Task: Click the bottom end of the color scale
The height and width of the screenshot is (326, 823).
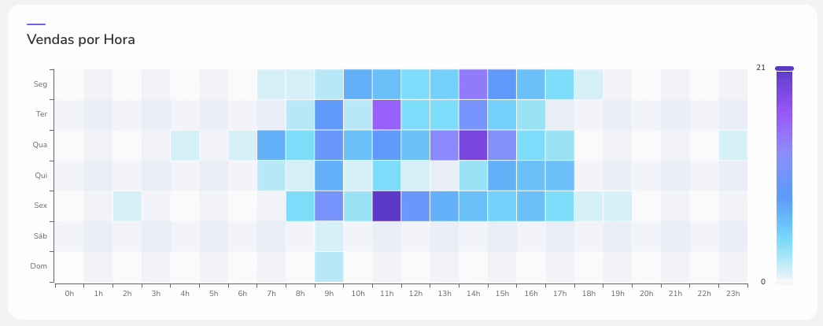Action: (784, 280)
